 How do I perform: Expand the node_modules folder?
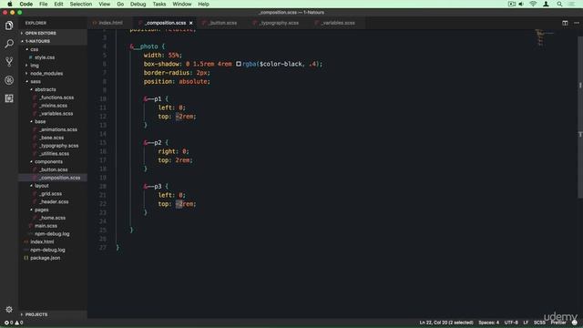click(53, 74)
